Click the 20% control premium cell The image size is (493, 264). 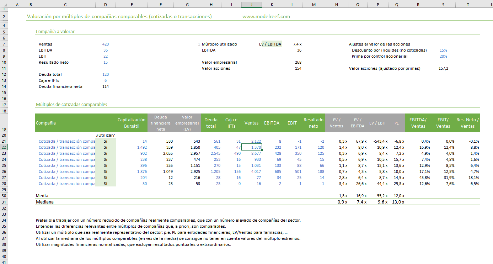pyautogui.click(x=443, y=56)
